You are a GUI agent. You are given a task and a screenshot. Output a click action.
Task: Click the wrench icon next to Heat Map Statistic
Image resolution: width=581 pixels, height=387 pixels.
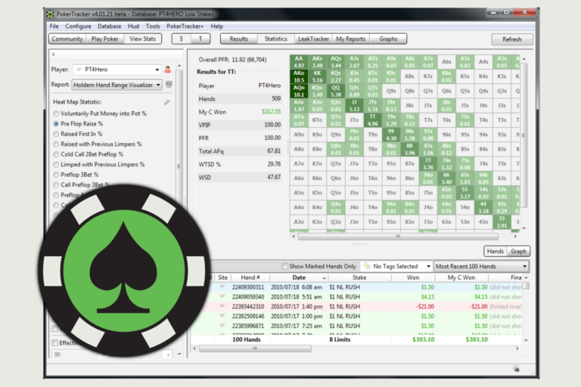pyautogui.click(x=167, y=102)
